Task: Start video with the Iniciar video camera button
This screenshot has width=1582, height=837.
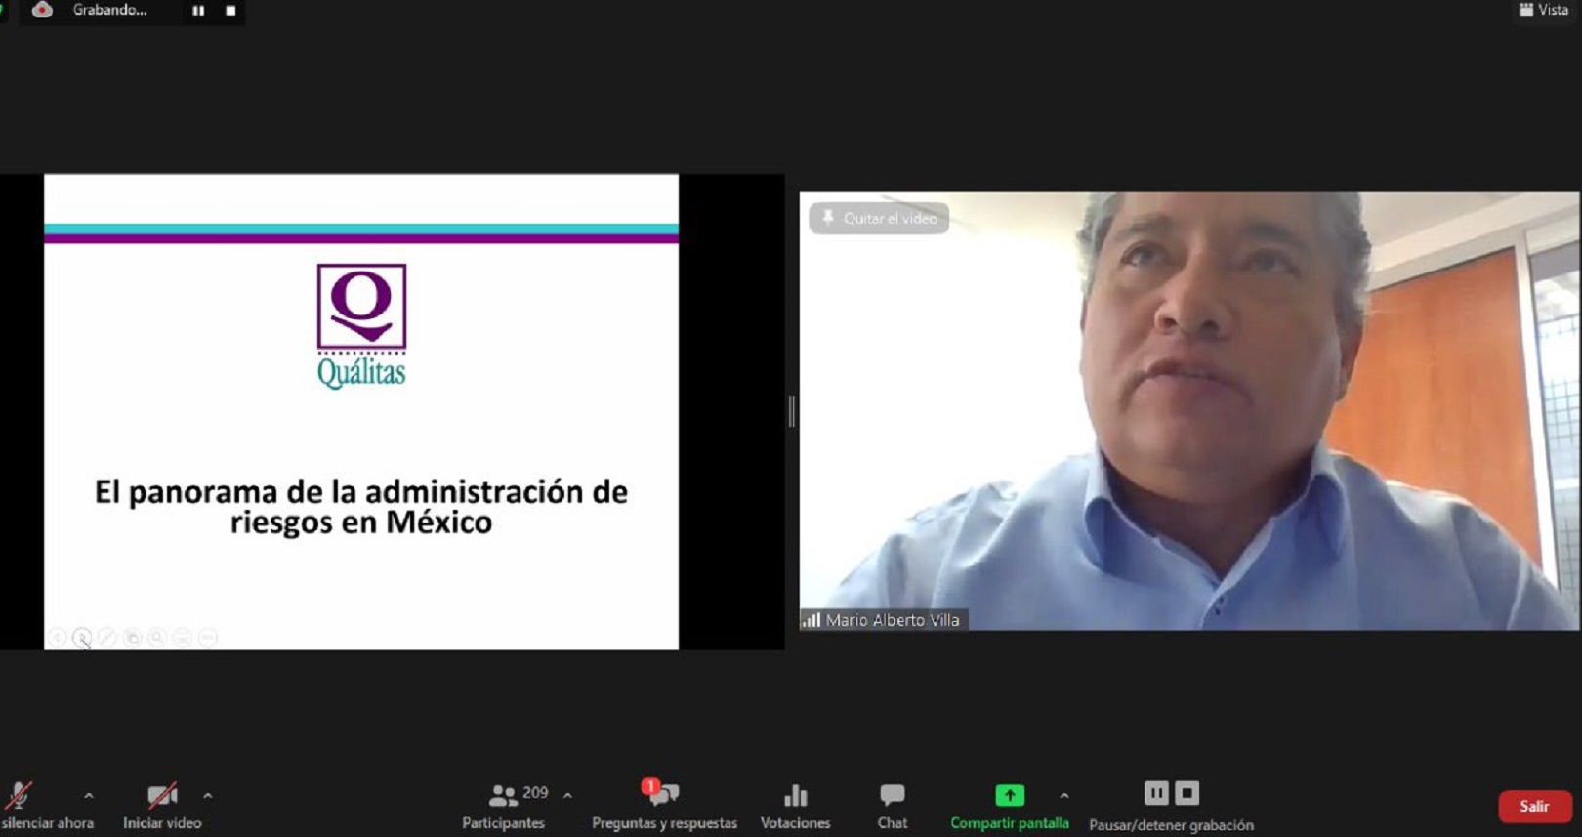Action: tap(162, 796)
